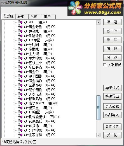The height and width of the screenshot is (146, 124).
Task: Select the icon beside YJ-庄家存货
Action: click(x=20, y=134)
